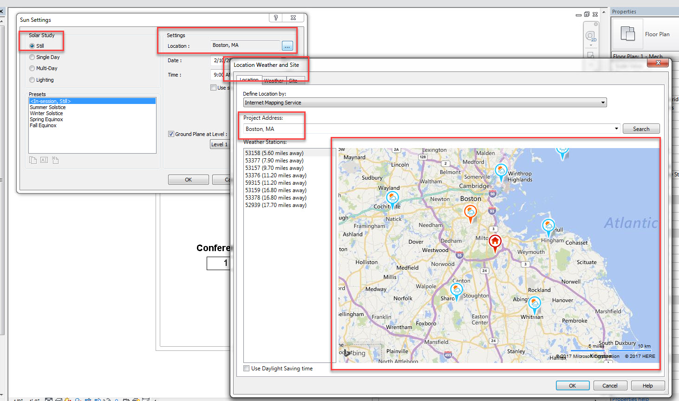This screenshot has height=401, width=679.
Task: Open the Define Location by dropdown
Action: tap(603, 103)
